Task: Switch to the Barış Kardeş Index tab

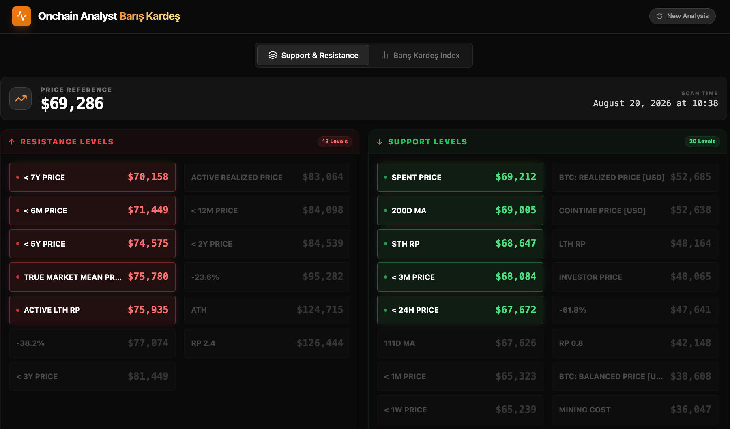Action: coord(420,55)
